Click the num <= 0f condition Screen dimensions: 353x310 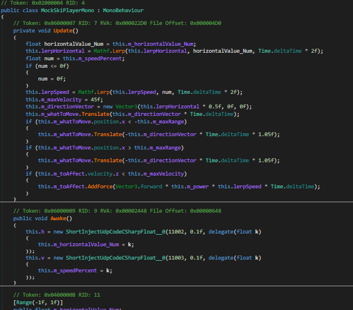[52, 66]
